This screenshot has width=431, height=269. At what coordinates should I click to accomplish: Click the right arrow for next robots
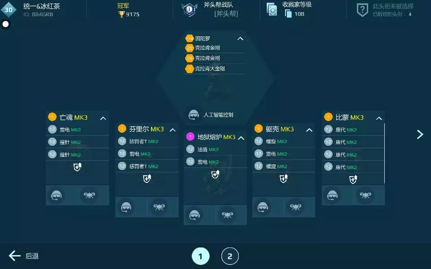[420, 134]
